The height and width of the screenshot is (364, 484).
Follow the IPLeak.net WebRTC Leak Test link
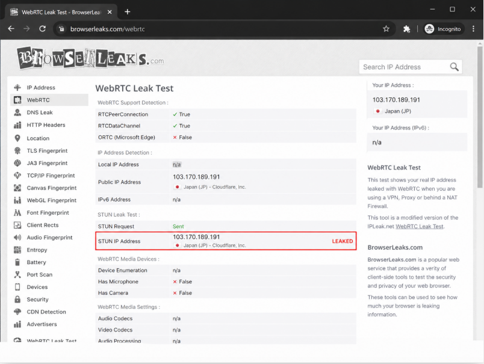click(419, 226)
